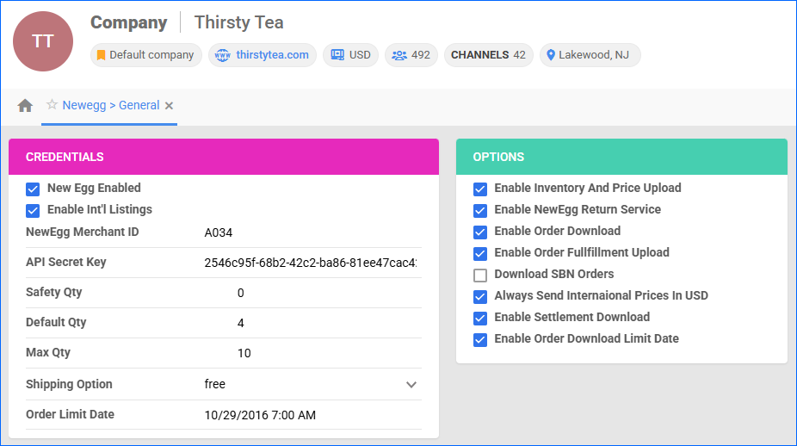Click the API Secret Key field
This screenshot has height=446, width=797.
click(310, 263)
